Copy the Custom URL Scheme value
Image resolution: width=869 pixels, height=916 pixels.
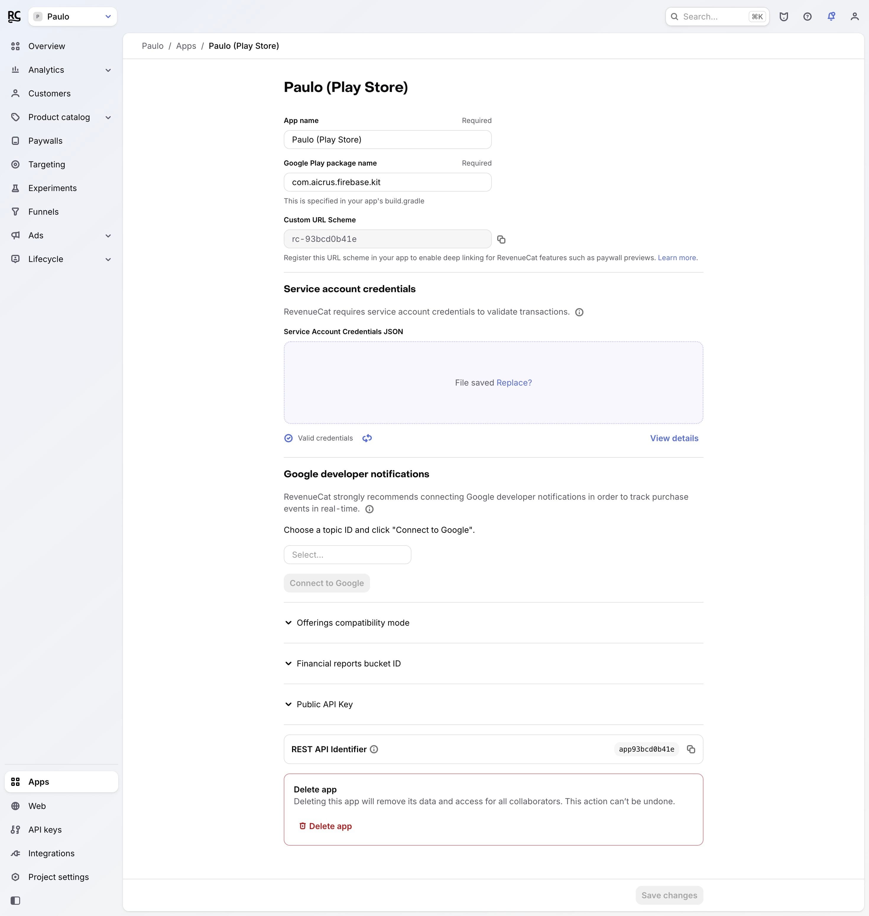(x=501, y=239)
